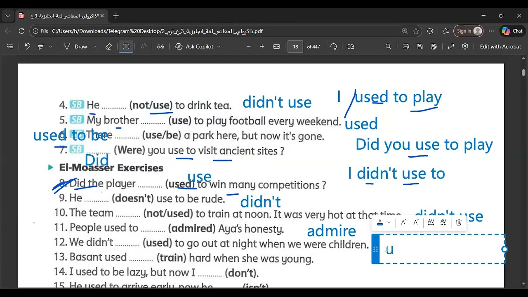528x297 pixels.
Task: Select the Draw pen tool
Action: tap(75, 47)
